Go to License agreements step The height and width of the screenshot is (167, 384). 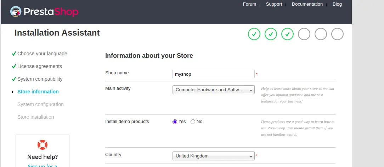tap(40, 66)
